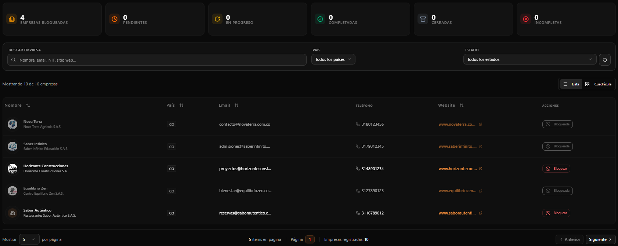Block Horizonte Construcciones with Bloquear button
This screenshot has width=618, height=246.
pyautogui.click(x=556, y=169)
